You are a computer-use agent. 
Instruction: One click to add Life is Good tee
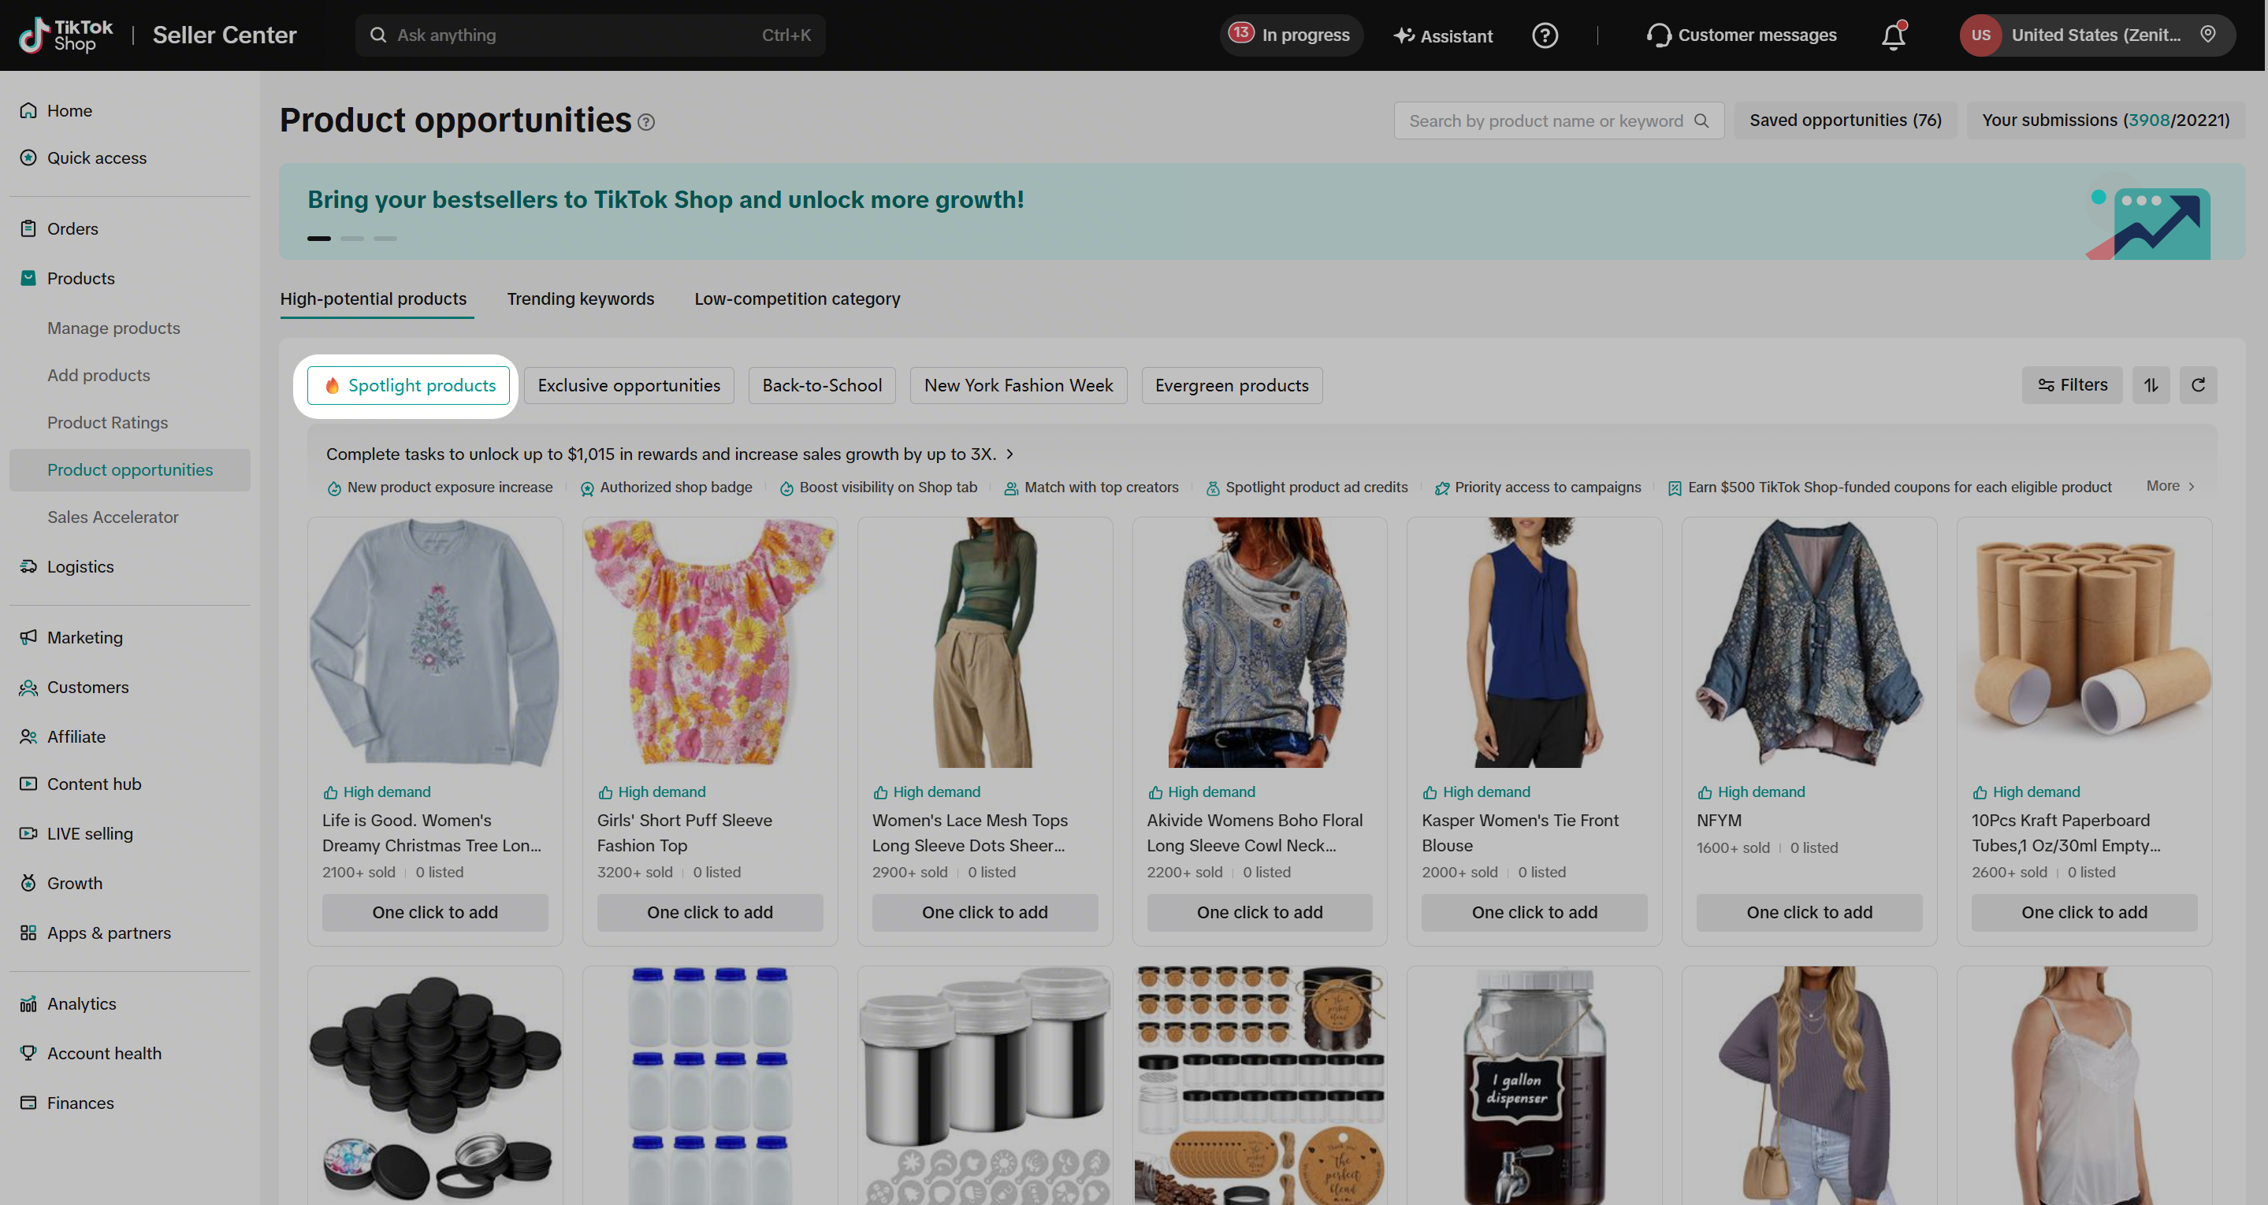pos(435,913)
